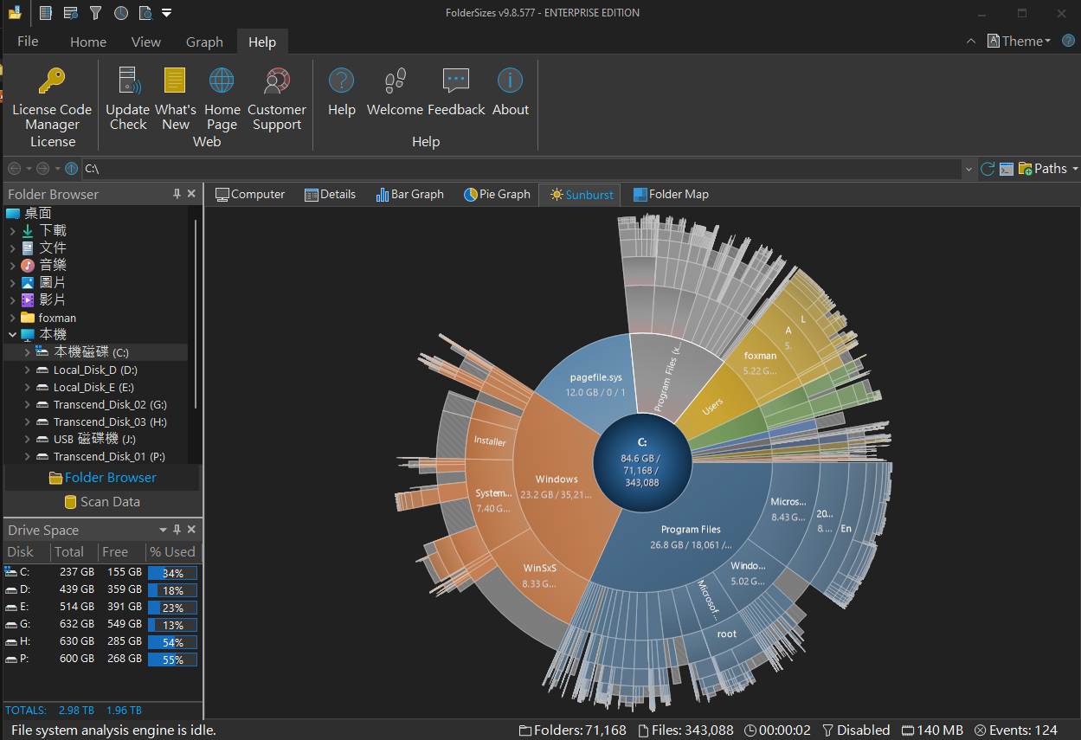Click the C:\ path address field
Image resolution: width=1081 pixels, height=740 pixels.
coord(519,169)
